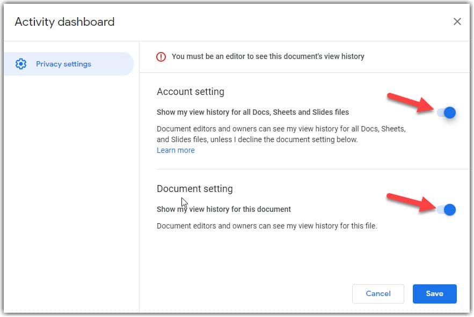Save the privacy settings

(x=434, y=293)
